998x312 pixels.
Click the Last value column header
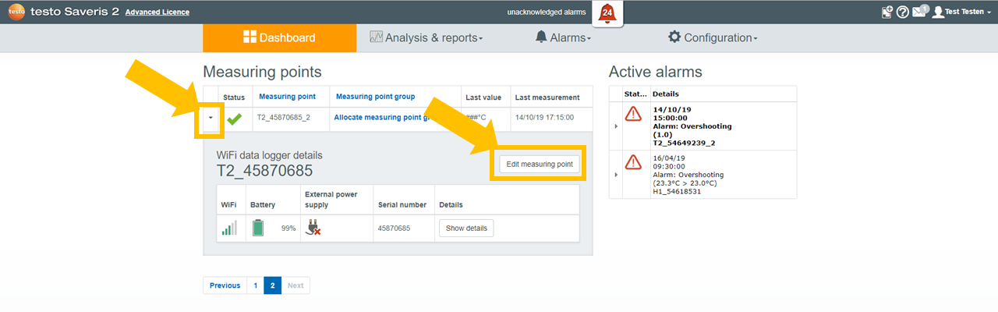click(483, 97)
